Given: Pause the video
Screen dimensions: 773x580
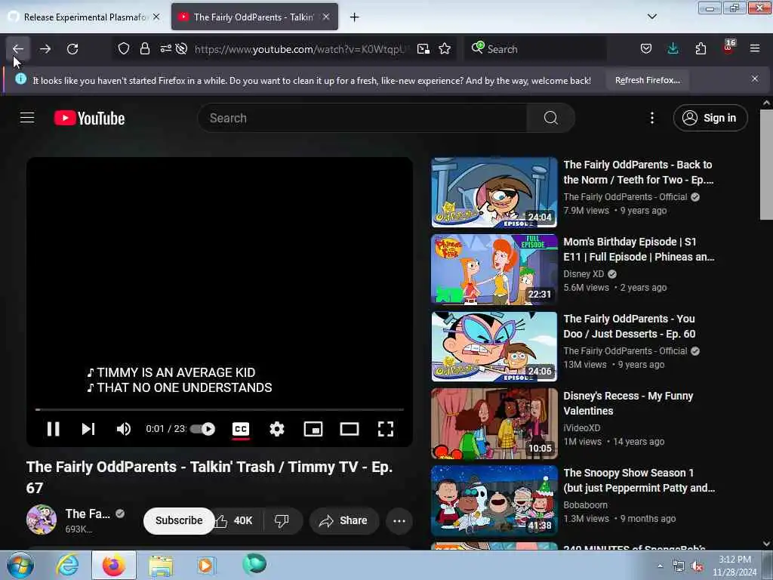Looking at the screenshot, I should [x=54, y=429].
